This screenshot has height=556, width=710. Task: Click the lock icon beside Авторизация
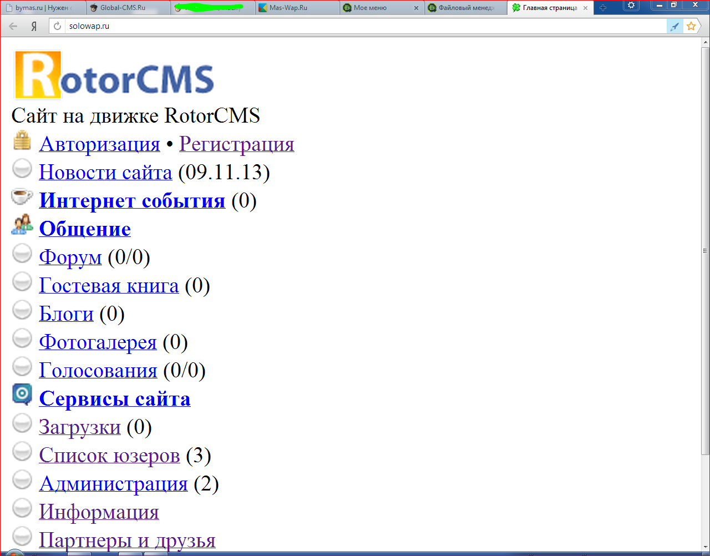point(22,141)
